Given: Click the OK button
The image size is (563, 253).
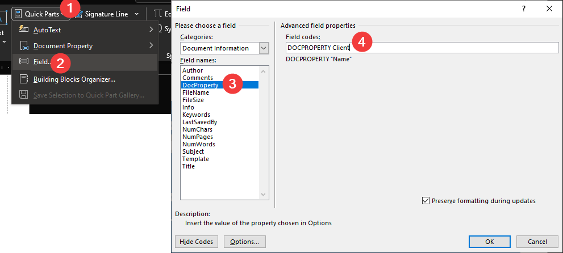Looking at the screenshot, I should pyautogui.click(x=489, y=242).
